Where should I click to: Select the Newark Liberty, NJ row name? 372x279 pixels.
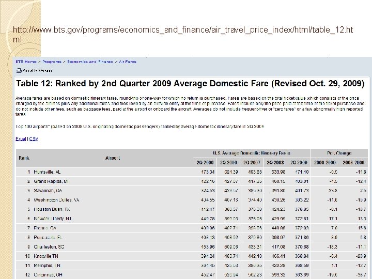tap(52, 219)
